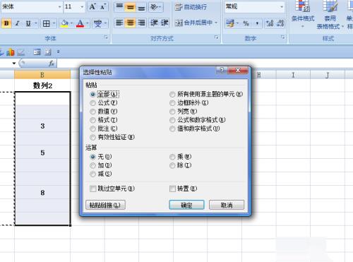Click 粘贴链接 (Paste Link) button

tap(105, 205)
